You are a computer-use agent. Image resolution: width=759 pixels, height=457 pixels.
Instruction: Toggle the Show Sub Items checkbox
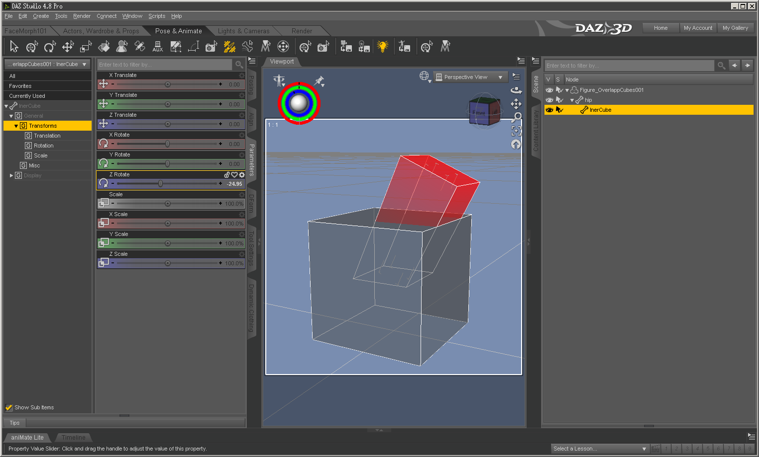(x=9, y=407)
